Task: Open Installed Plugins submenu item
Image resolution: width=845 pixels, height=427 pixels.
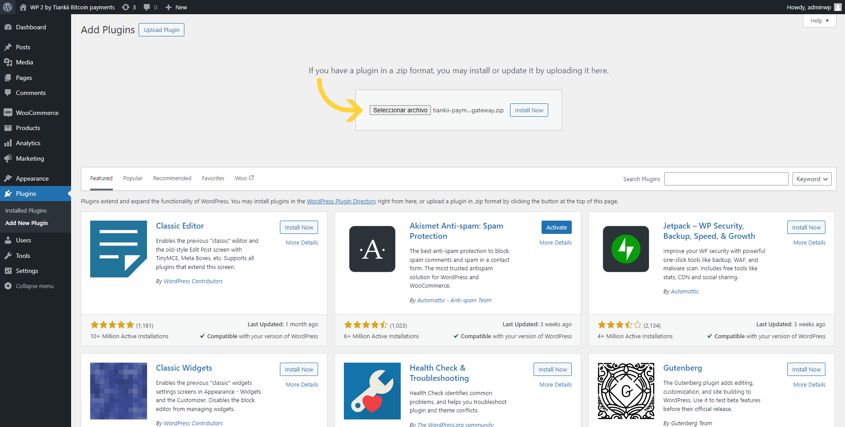Action: coord(26,210)
